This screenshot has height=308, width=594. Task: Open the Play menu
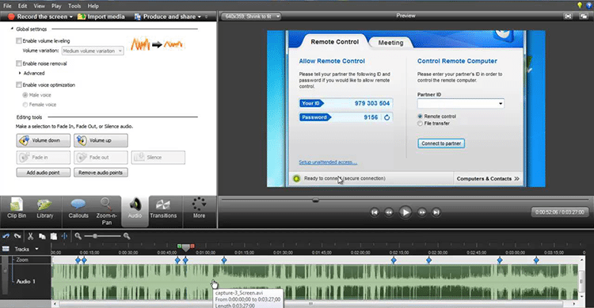click(x=56, y=6)
